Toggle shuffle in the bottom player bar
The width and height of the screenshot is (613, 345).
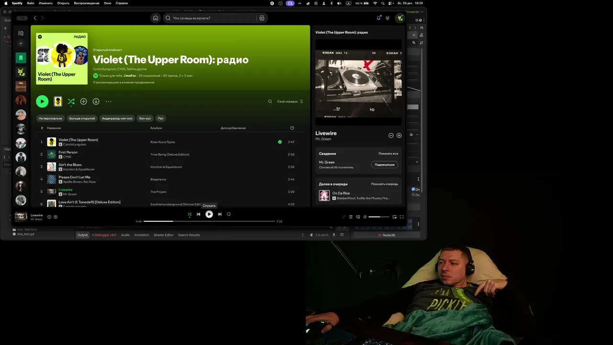(x=189, y=214)
